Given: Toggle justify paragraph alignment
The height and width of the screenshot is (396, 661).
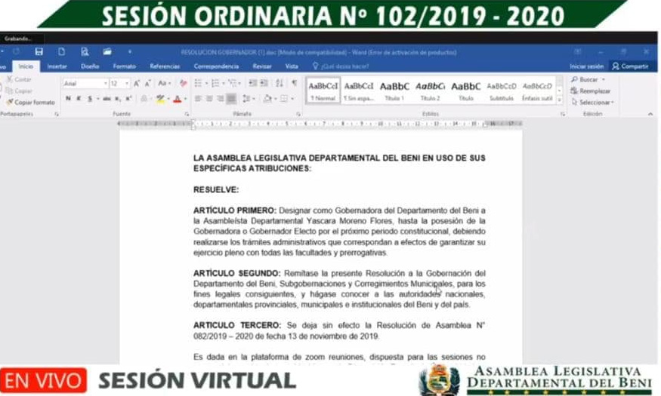Looking at the screenshot, I should click(231, 99).
